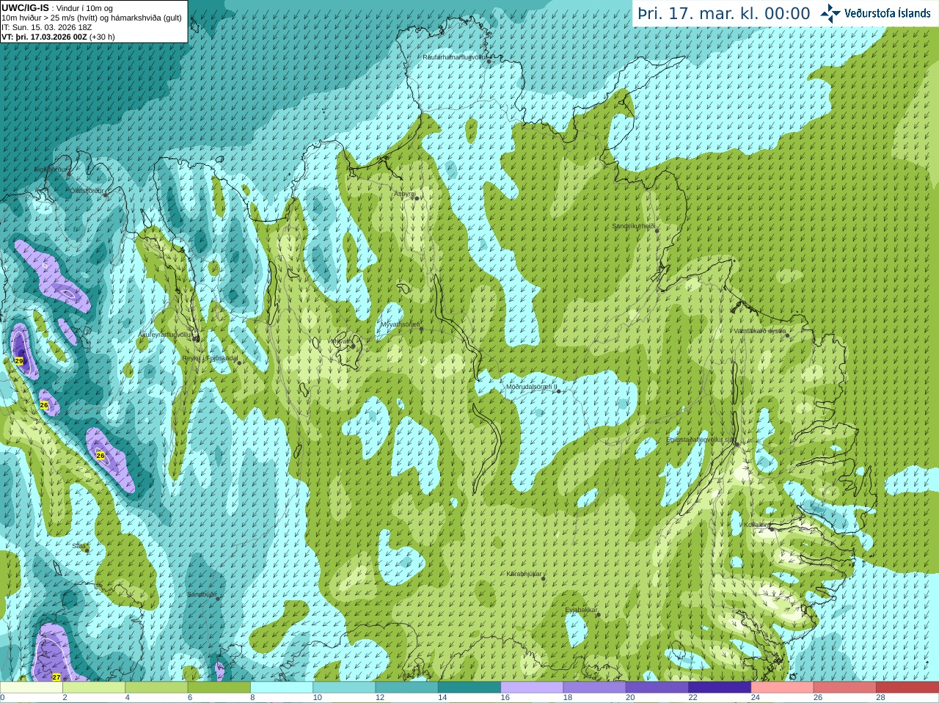Pick the violet 20–22 m/s legend swatch

[x=657, y=688]
